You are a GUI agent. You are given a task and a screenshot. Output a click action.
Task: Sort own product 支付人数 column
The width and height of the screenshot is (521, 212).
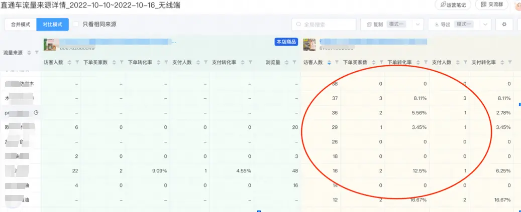tap(198, 62)
